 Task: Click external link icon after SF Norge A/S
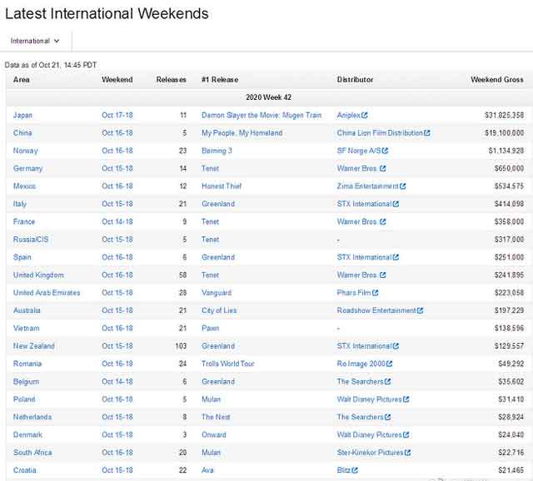(385, 151)
